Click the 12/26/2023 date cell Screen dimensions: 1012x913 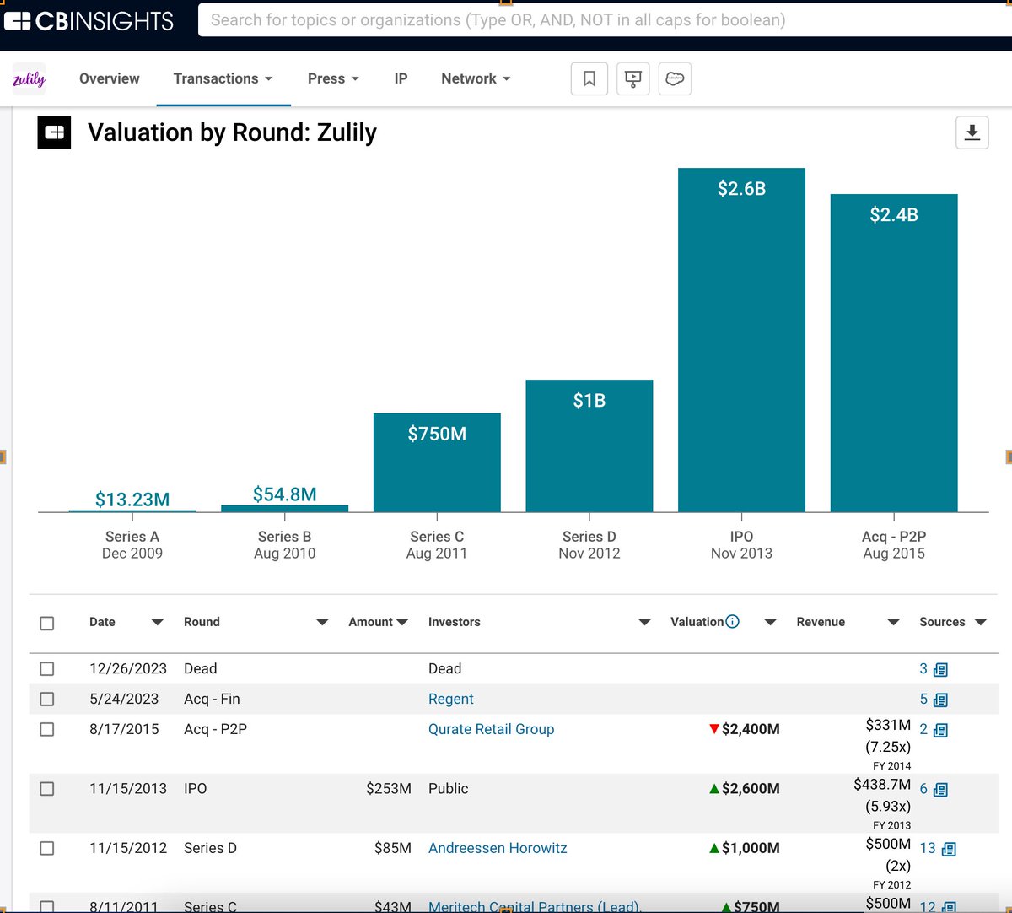pos(128,668)
